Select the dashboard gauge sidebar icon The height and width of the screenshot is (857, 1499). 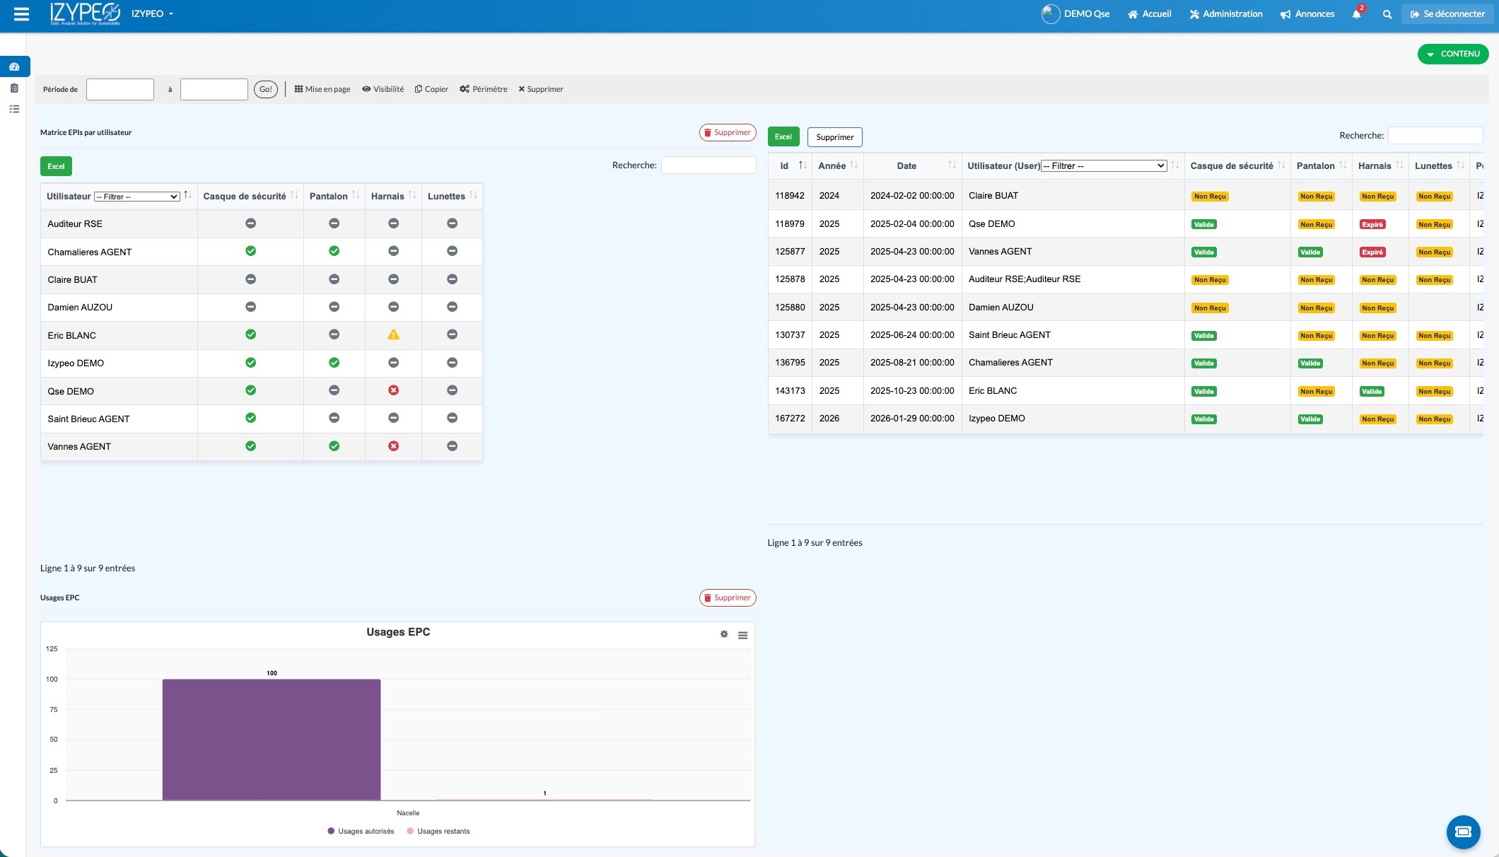pos(14,66)
